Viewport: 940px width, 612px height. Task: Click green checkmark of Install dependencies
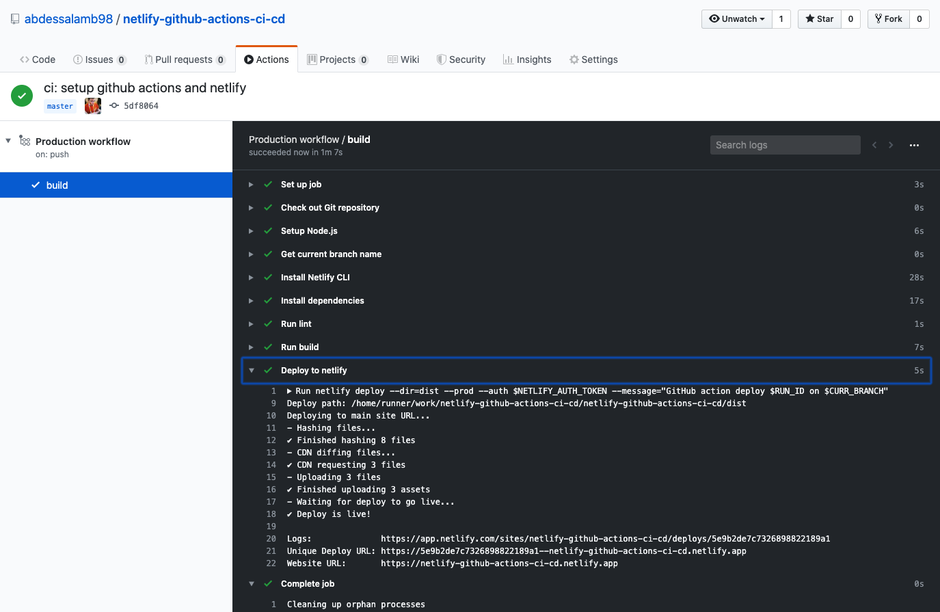[x=268, y=301]
